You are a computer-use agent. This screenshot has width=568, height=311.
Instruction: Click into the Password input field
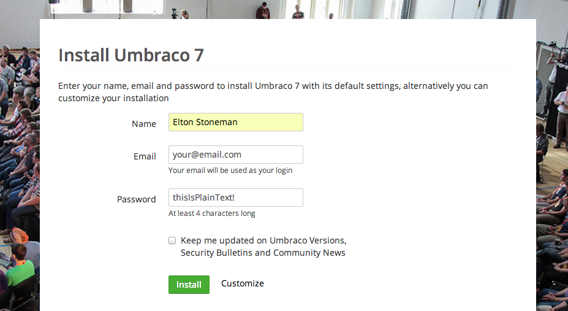point(235,198)
